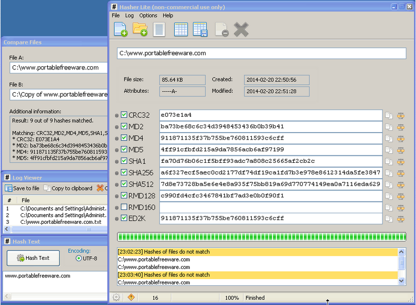Click the add file toolbar icon
The height and width of the screenshot is (305, 416).
[121, 29]
